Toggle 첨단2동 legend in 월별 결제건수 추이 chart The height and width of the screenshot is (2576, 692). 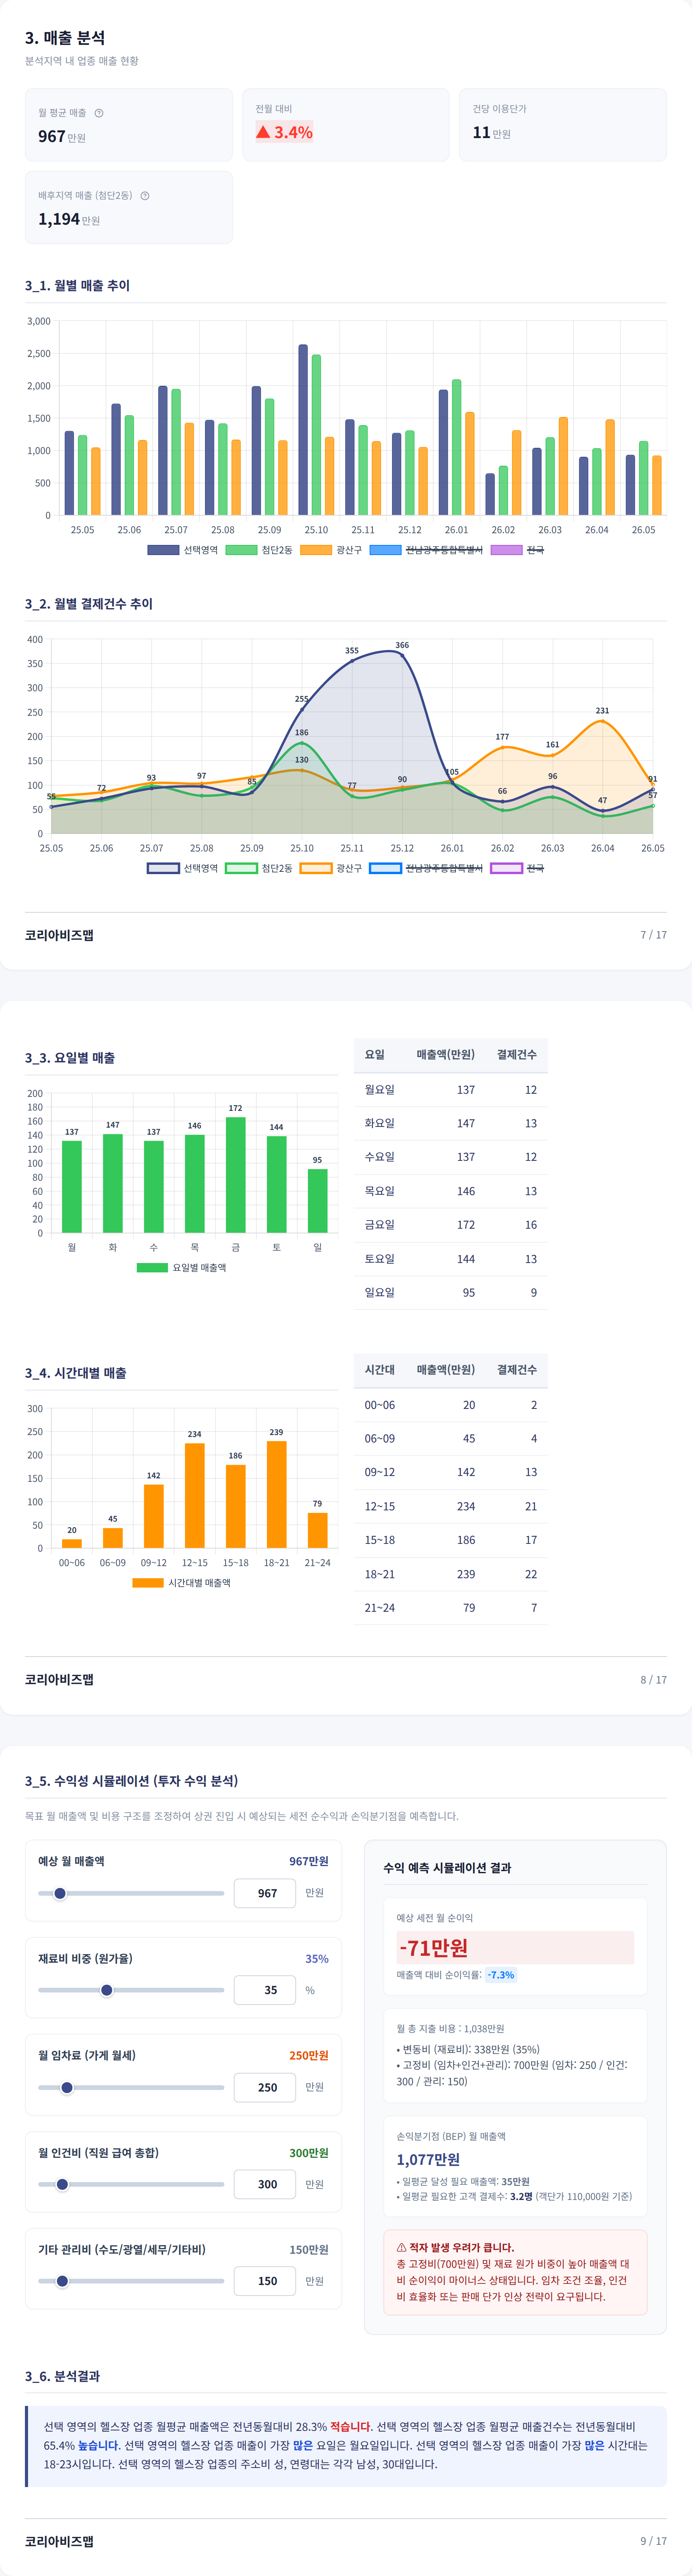pyautogui.click(x=259, y=868)
